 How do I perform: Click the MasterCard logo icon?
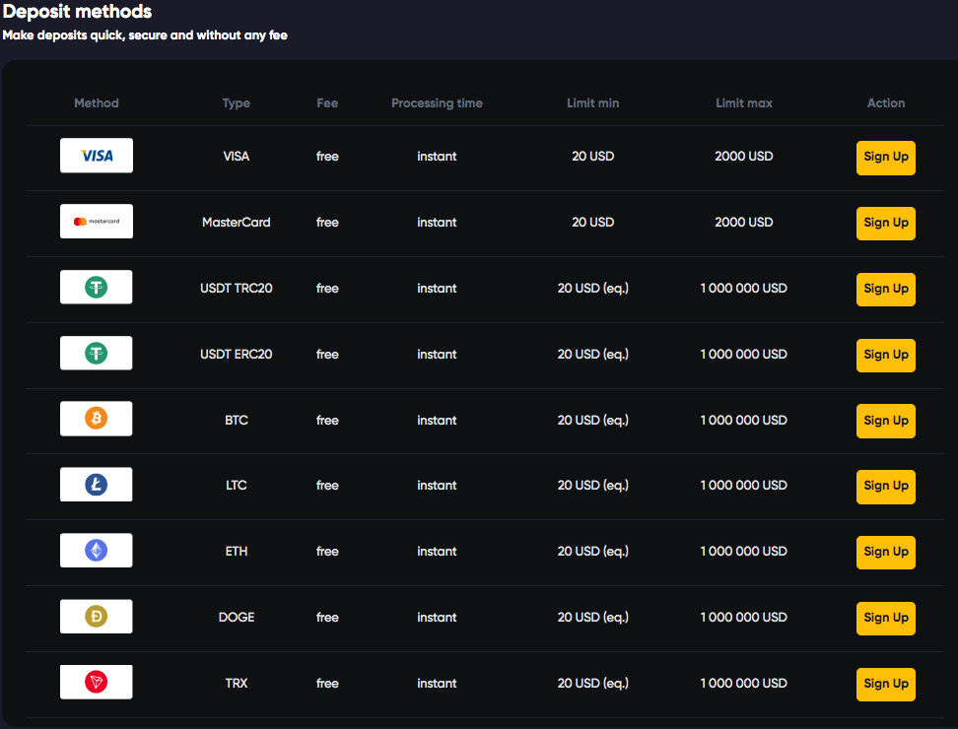pos(97,222)
